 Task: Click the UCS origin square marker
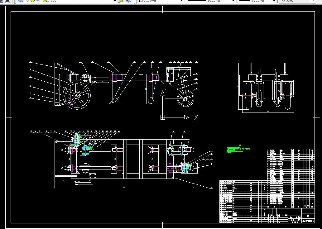tap(163, 117)
